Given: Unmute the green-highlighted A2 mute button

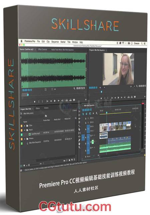Looking at the screenshot, I should point(93,142).
